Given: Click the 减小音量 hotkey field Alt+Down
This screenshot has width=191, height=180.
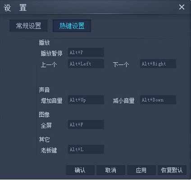Looking at the screenshot, I should click(x=158, y=100).
